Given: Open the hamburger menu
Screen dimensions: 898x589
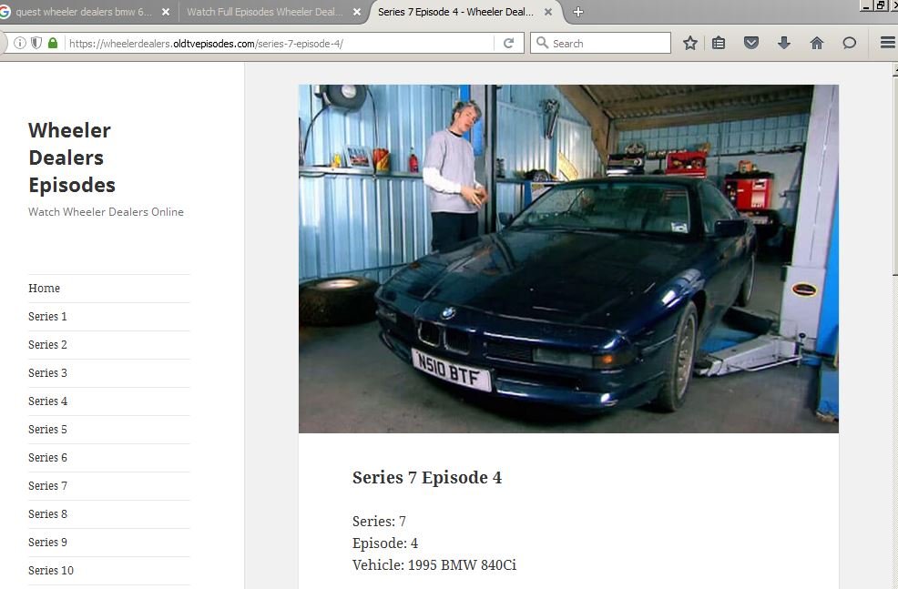Looking at the screenshot, I should (x=887, y=43).
